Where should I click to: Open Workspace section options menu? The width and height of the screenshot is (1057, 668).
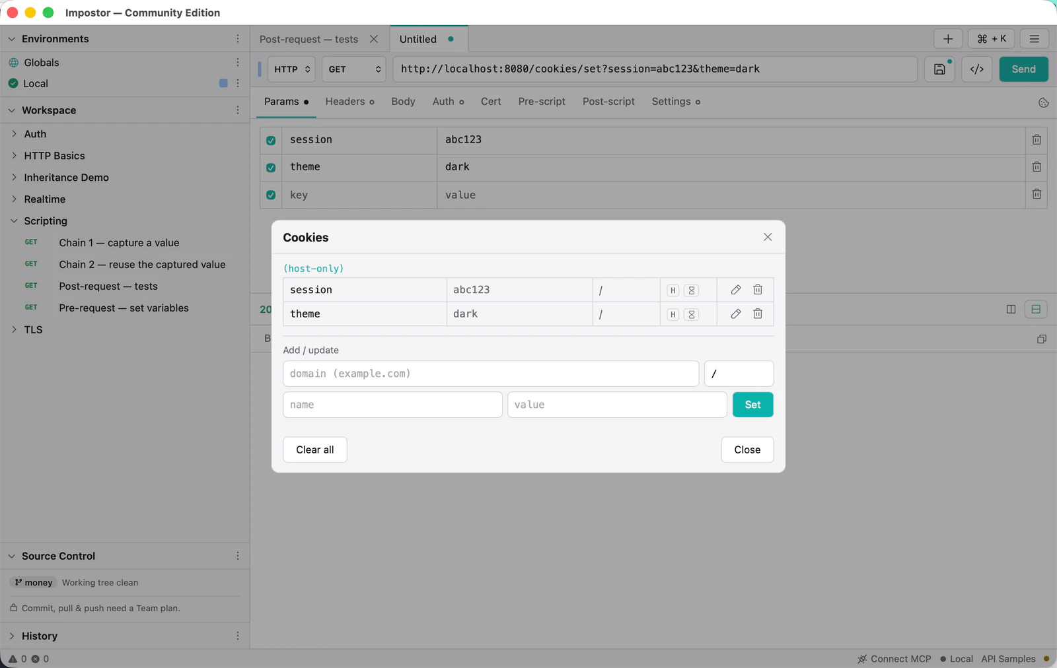(x=238, y=110)
